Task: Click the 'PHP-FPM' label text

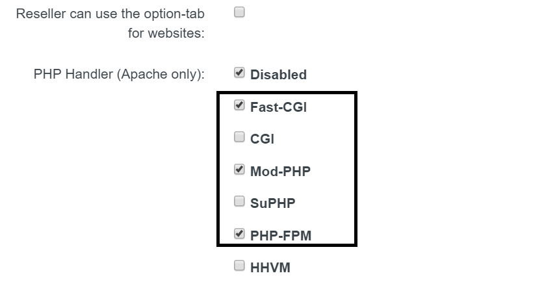Action: tap(281, 235)
